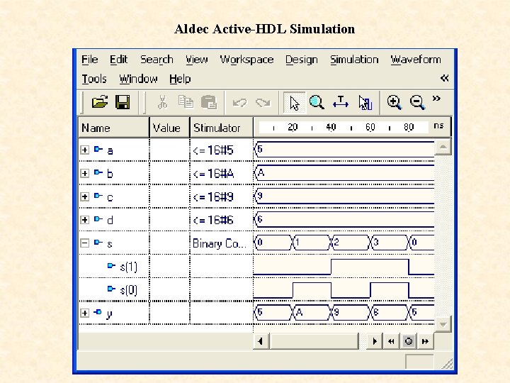The width and height of the screenshot is (510, 383).
Task: Click the output signal icon beside y
Action: [x=98, y=312]
